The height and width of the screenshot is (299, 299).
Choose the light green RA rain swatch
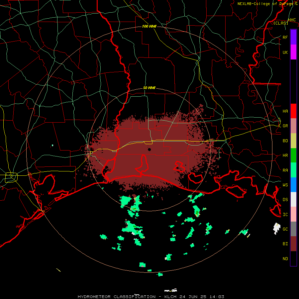[x=293, y=170]
